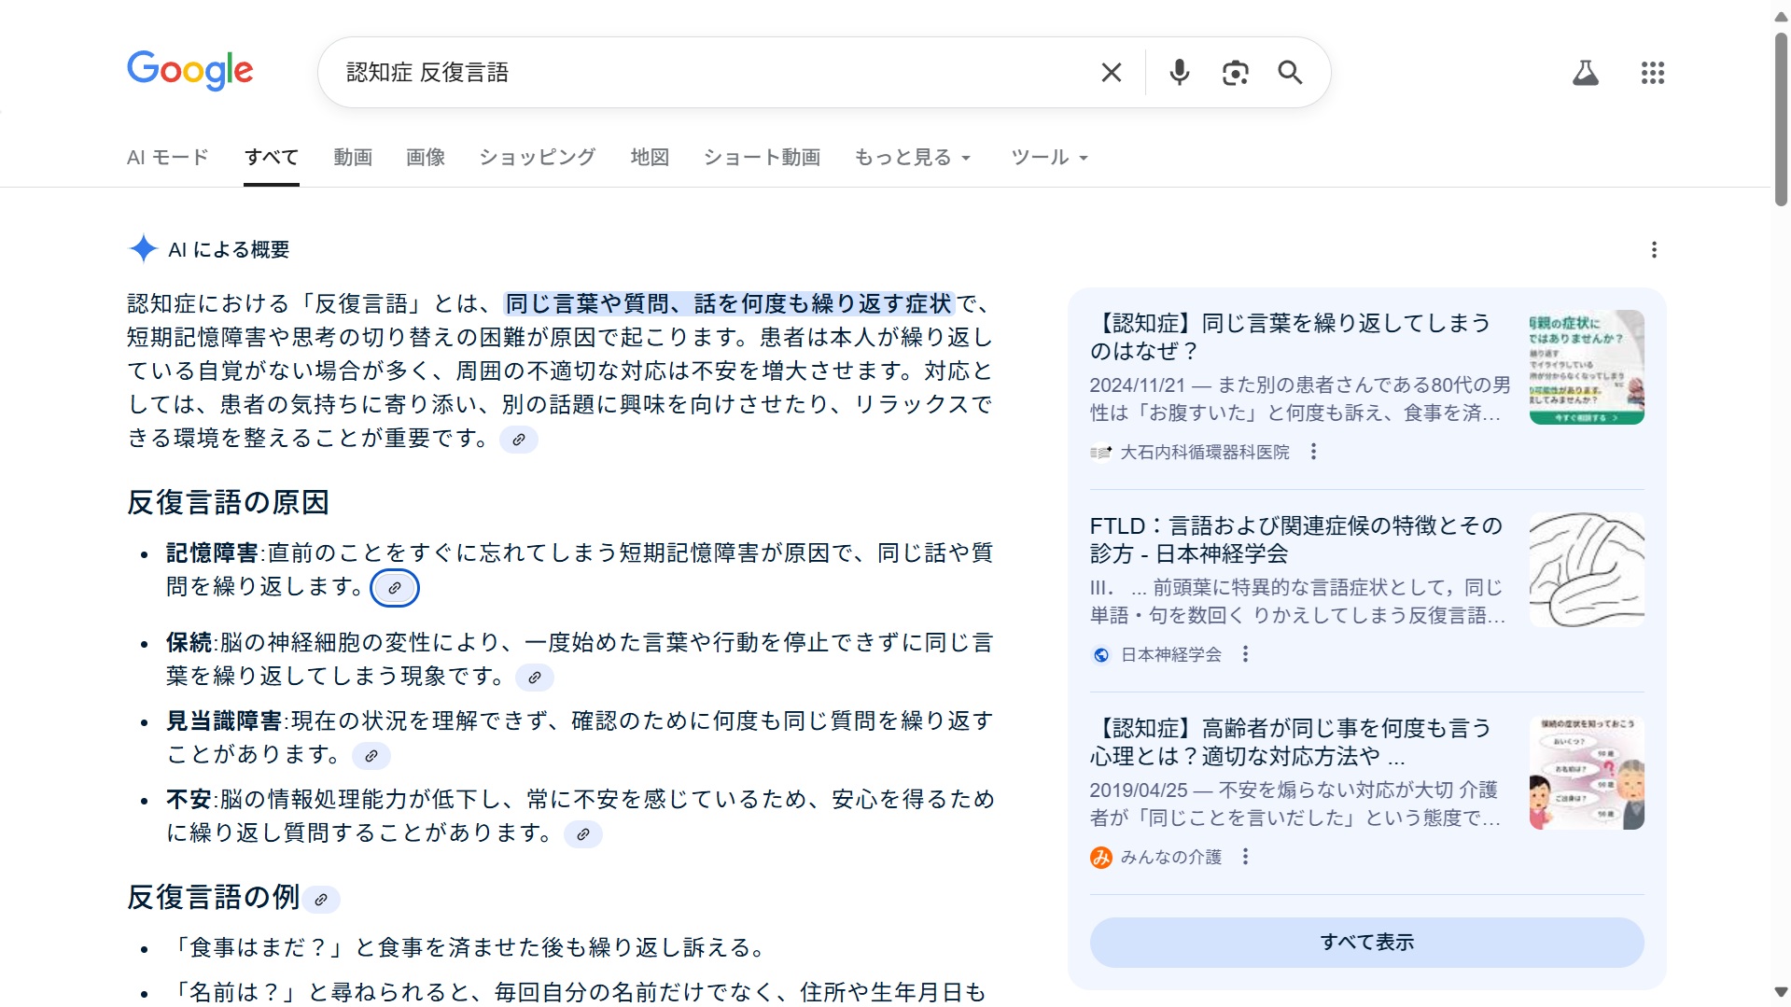Switch to the 画像 tab
The width and height of the screenshot is (1791, 1007).
[x=426, y=158]
